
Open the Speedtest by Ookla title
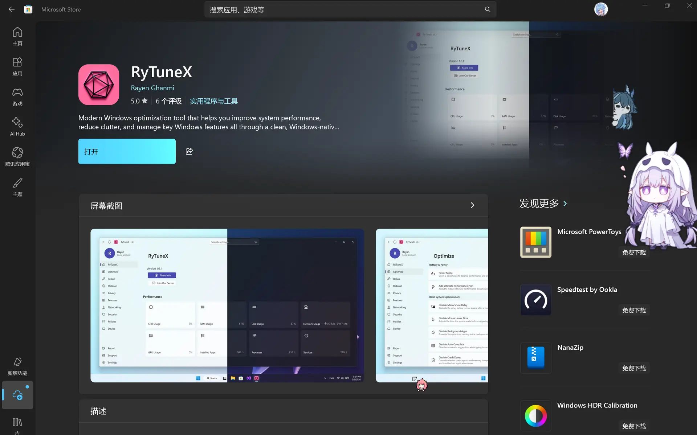pos(587,290)
